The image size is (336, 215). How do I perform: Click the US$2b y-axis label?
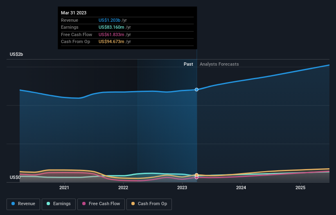tap(16, 54)
